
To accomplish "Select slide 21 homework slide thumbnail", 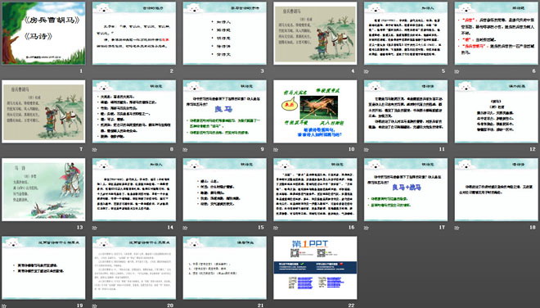I will pyautogui.click(x=224, y=268).
